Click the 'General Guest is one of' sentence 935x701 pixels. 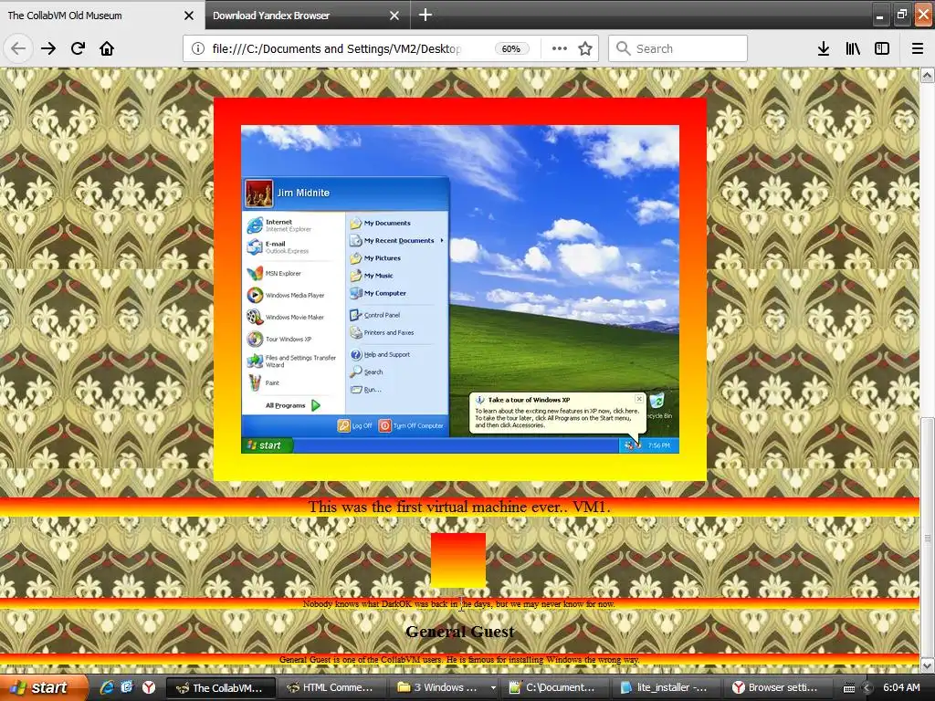(459, 659)
